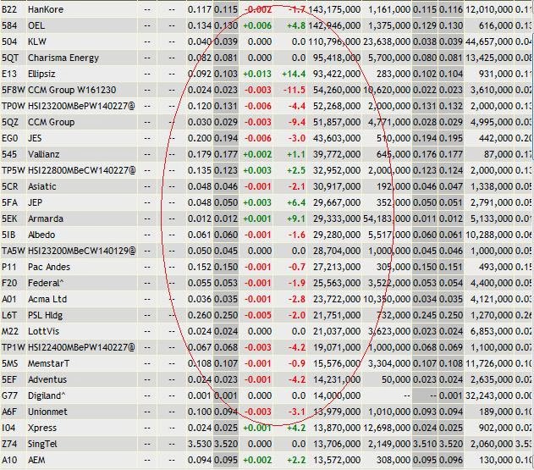Screen dimensions: 534x470
Task: Select Armarda percent change +9.1
Action: (x=296, y=218)
